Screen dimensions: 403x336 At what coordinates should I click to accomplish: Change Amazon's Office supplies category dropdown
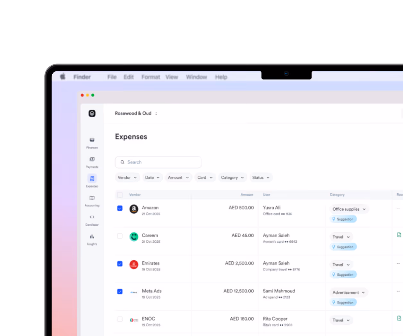coord(349,209)
